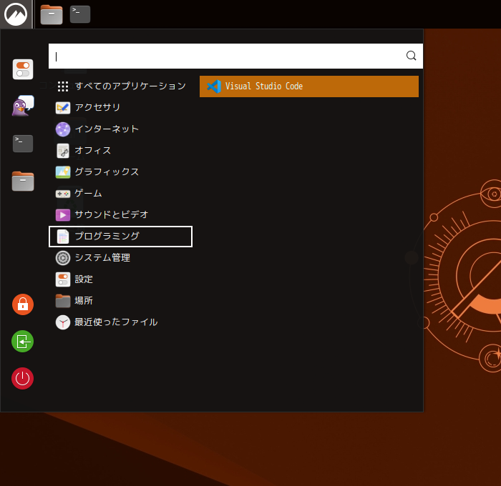View 最近使ったファイル list
The width and height of the screenshot is (501, 486).
coord(120,322)
